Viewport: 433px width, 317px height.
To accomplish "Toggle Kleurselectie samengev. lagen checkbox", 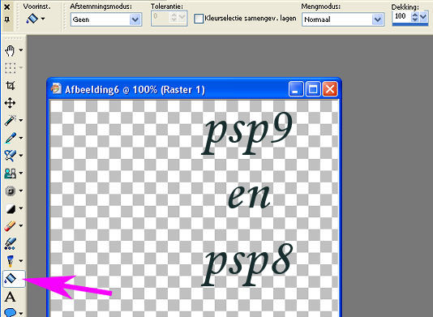I will (x=199, y=19).
